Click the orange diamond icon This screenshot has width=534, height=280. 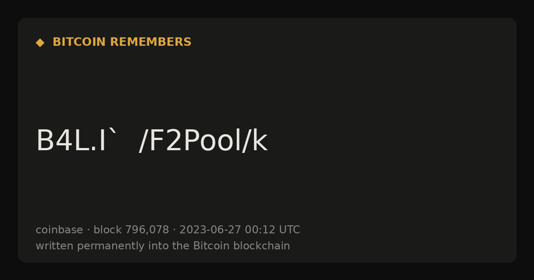tap(40, 42)
